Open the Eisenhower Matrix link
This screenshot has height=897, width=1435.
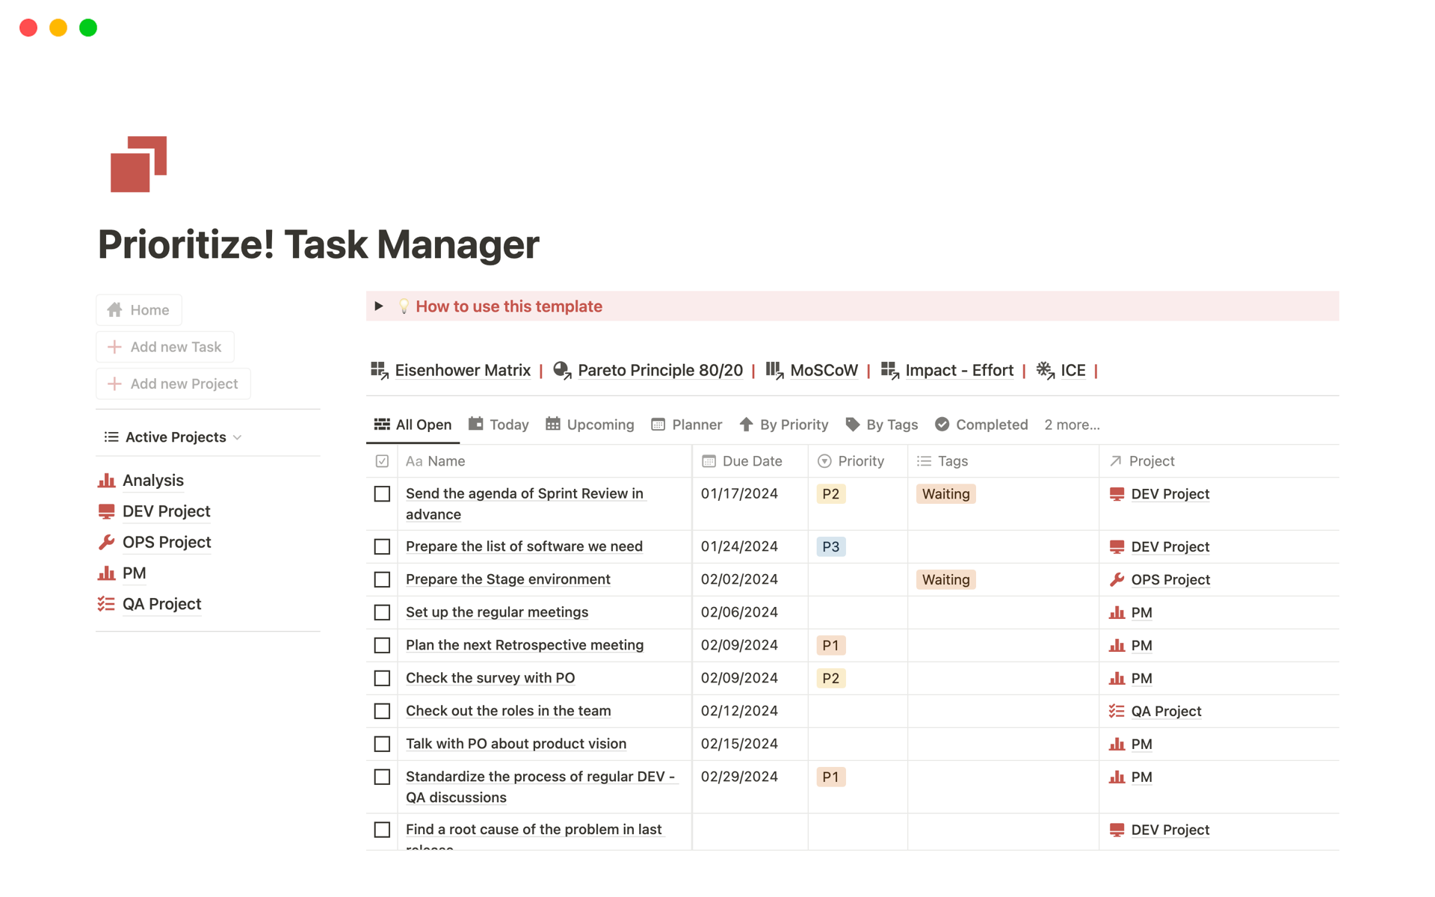pyautogui.click(x=462, y=370)
